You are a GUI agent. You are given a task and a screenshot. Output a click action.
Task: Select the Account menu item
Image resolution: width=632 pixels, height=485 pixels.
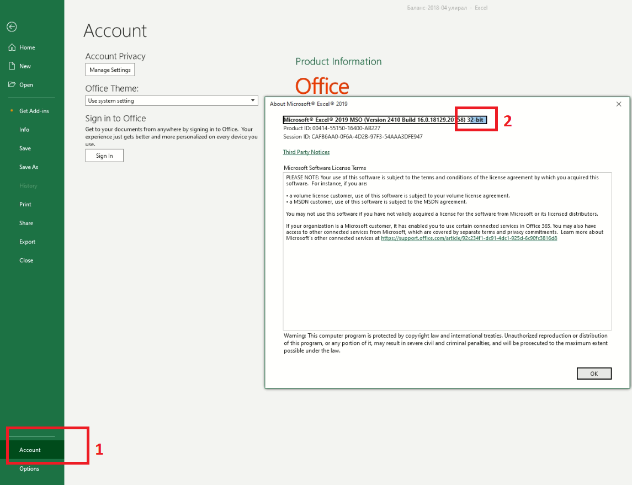[x=32, y=450]
